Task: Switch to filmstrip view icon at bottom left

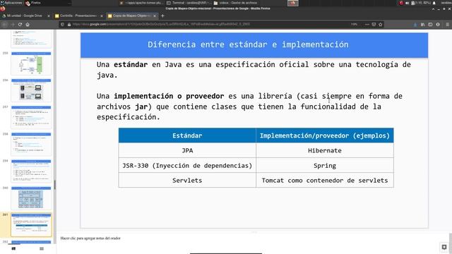Action: [13, 248]
